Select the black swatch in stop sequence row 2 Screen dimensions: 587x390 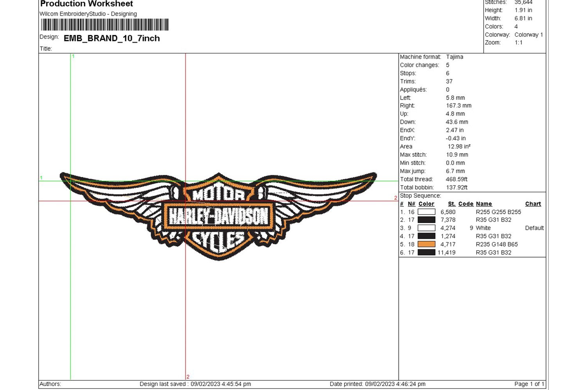[x=427, y=220]
